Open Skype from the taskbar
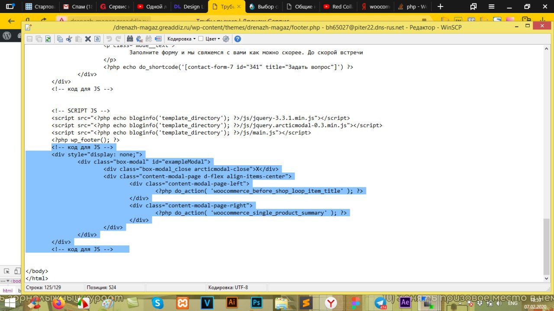The height and width of the screenshot is (311, 554). click(157, 302)
